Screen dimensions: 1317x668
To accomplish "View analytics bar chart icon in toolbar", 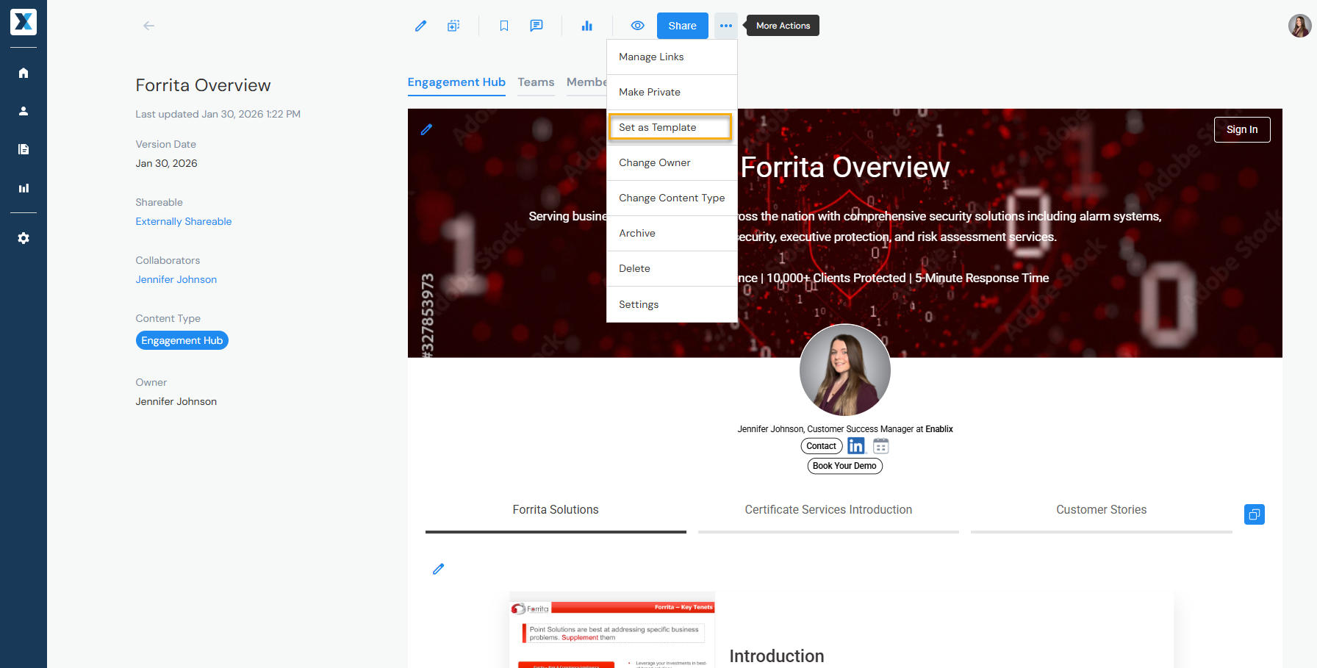I will (586, 26).
